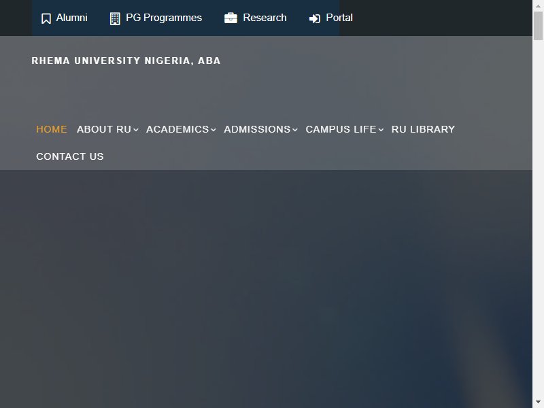Open the ACADEMICS menu
The height and width of the screenshot is (408, 544).
point(177,129)
